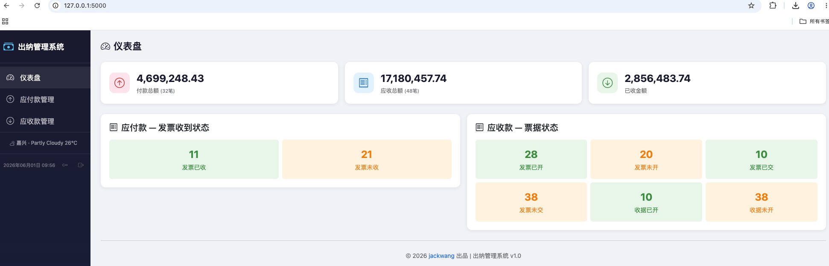Click the amount 2,856,483.74
This screenshot has height=266, width=829.
657,79
